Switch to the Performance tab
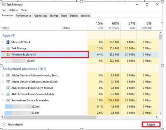166x130 pixels. pyautogui.click(x=23, y=16)
